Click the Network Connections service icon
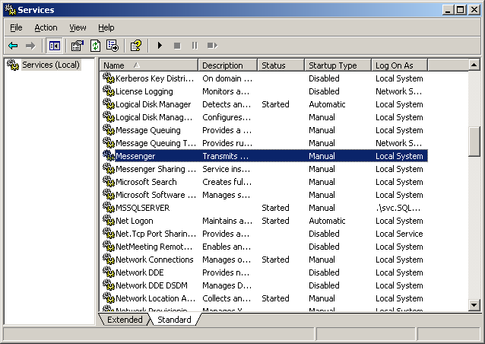The width and height of the screenshot is (485, 344). [109, 260]
